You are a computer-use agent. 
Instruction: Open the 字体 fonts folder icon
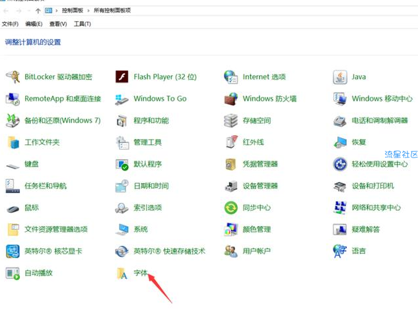(122, 273)
